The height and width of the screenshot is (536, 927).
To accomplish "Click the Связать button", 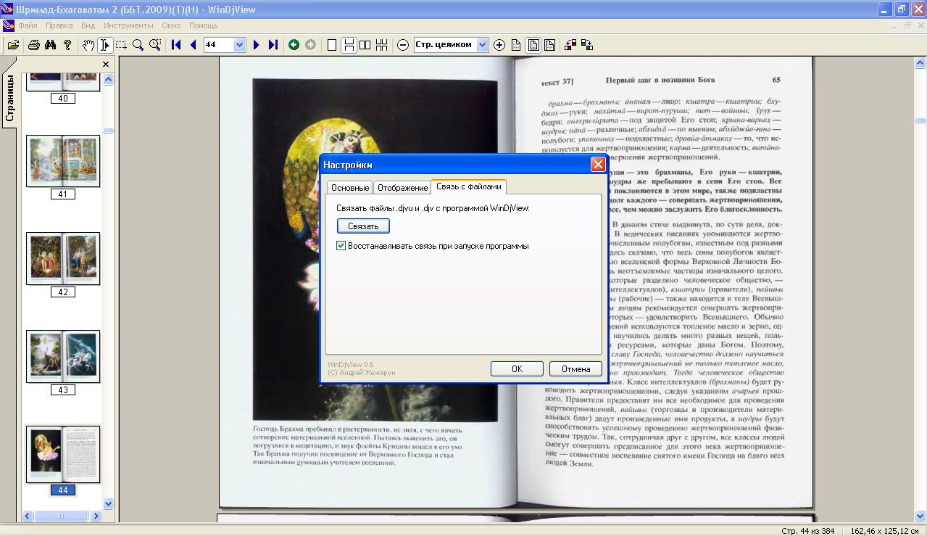I will [x=363, y=226].
